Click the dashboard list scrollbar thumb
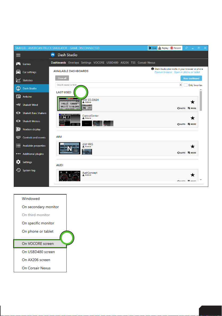 click(x=201, y=101)
